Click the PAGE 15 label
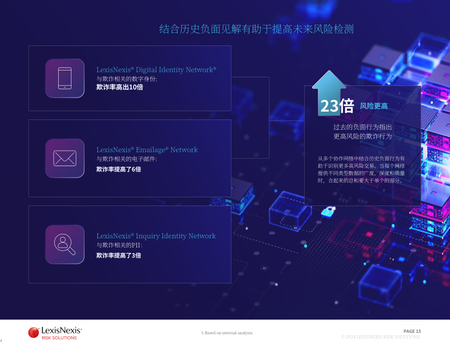Viewport: 450px width, 348px height. tap(412, 331)
